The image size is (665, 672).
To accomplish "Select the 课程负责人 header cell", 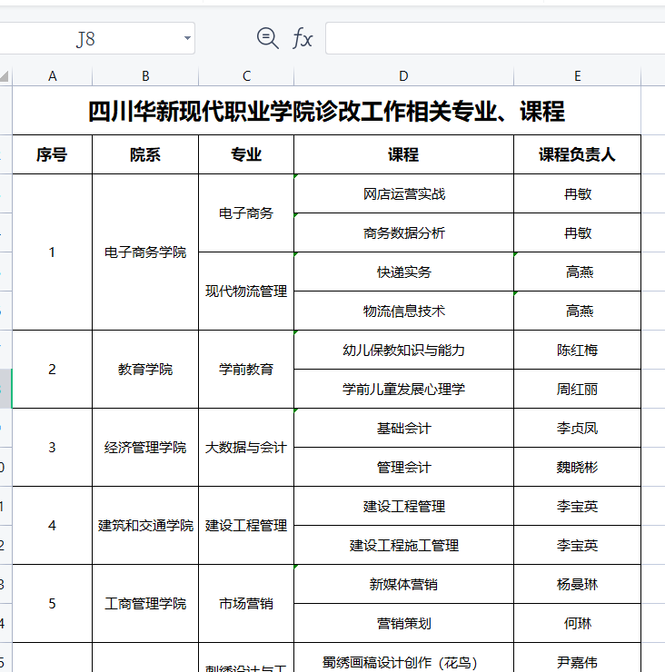I will [577, 154].
